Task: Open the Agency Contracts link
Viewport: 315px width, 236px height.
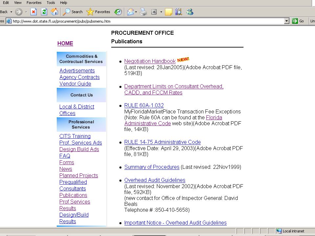Action: click(x=79, y=77)
